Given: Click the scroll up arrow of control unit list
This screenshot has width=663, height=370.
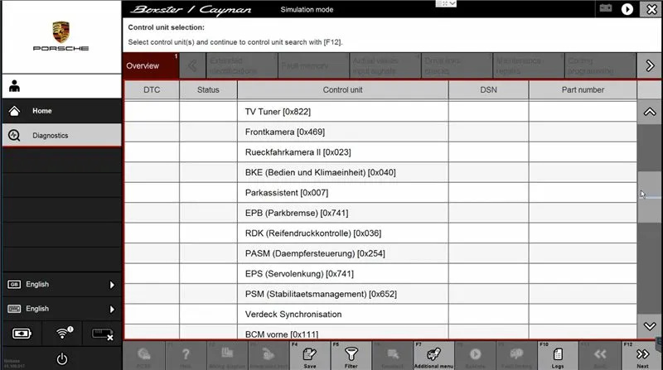Looking at the screenshot, I should point(650,112).
